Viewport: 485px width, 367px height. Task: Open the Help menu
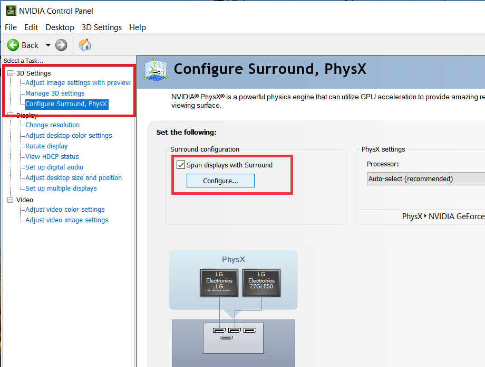[x=138, y=27]
